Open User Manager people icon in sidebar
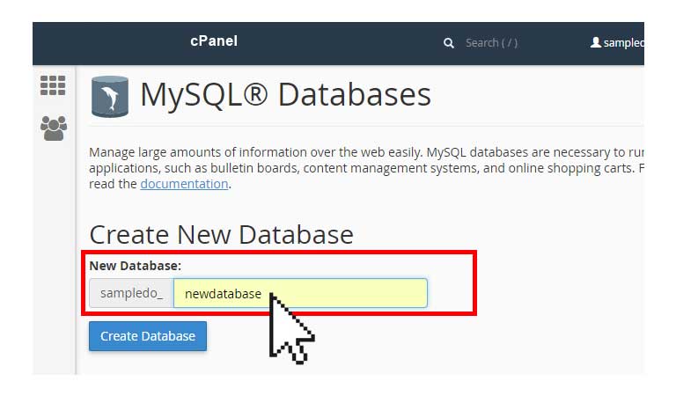Viewport: 676px width, 396px height. 54,128
